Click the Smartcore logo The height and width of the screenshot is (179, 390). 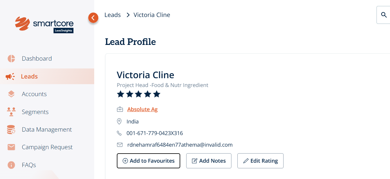44,24
